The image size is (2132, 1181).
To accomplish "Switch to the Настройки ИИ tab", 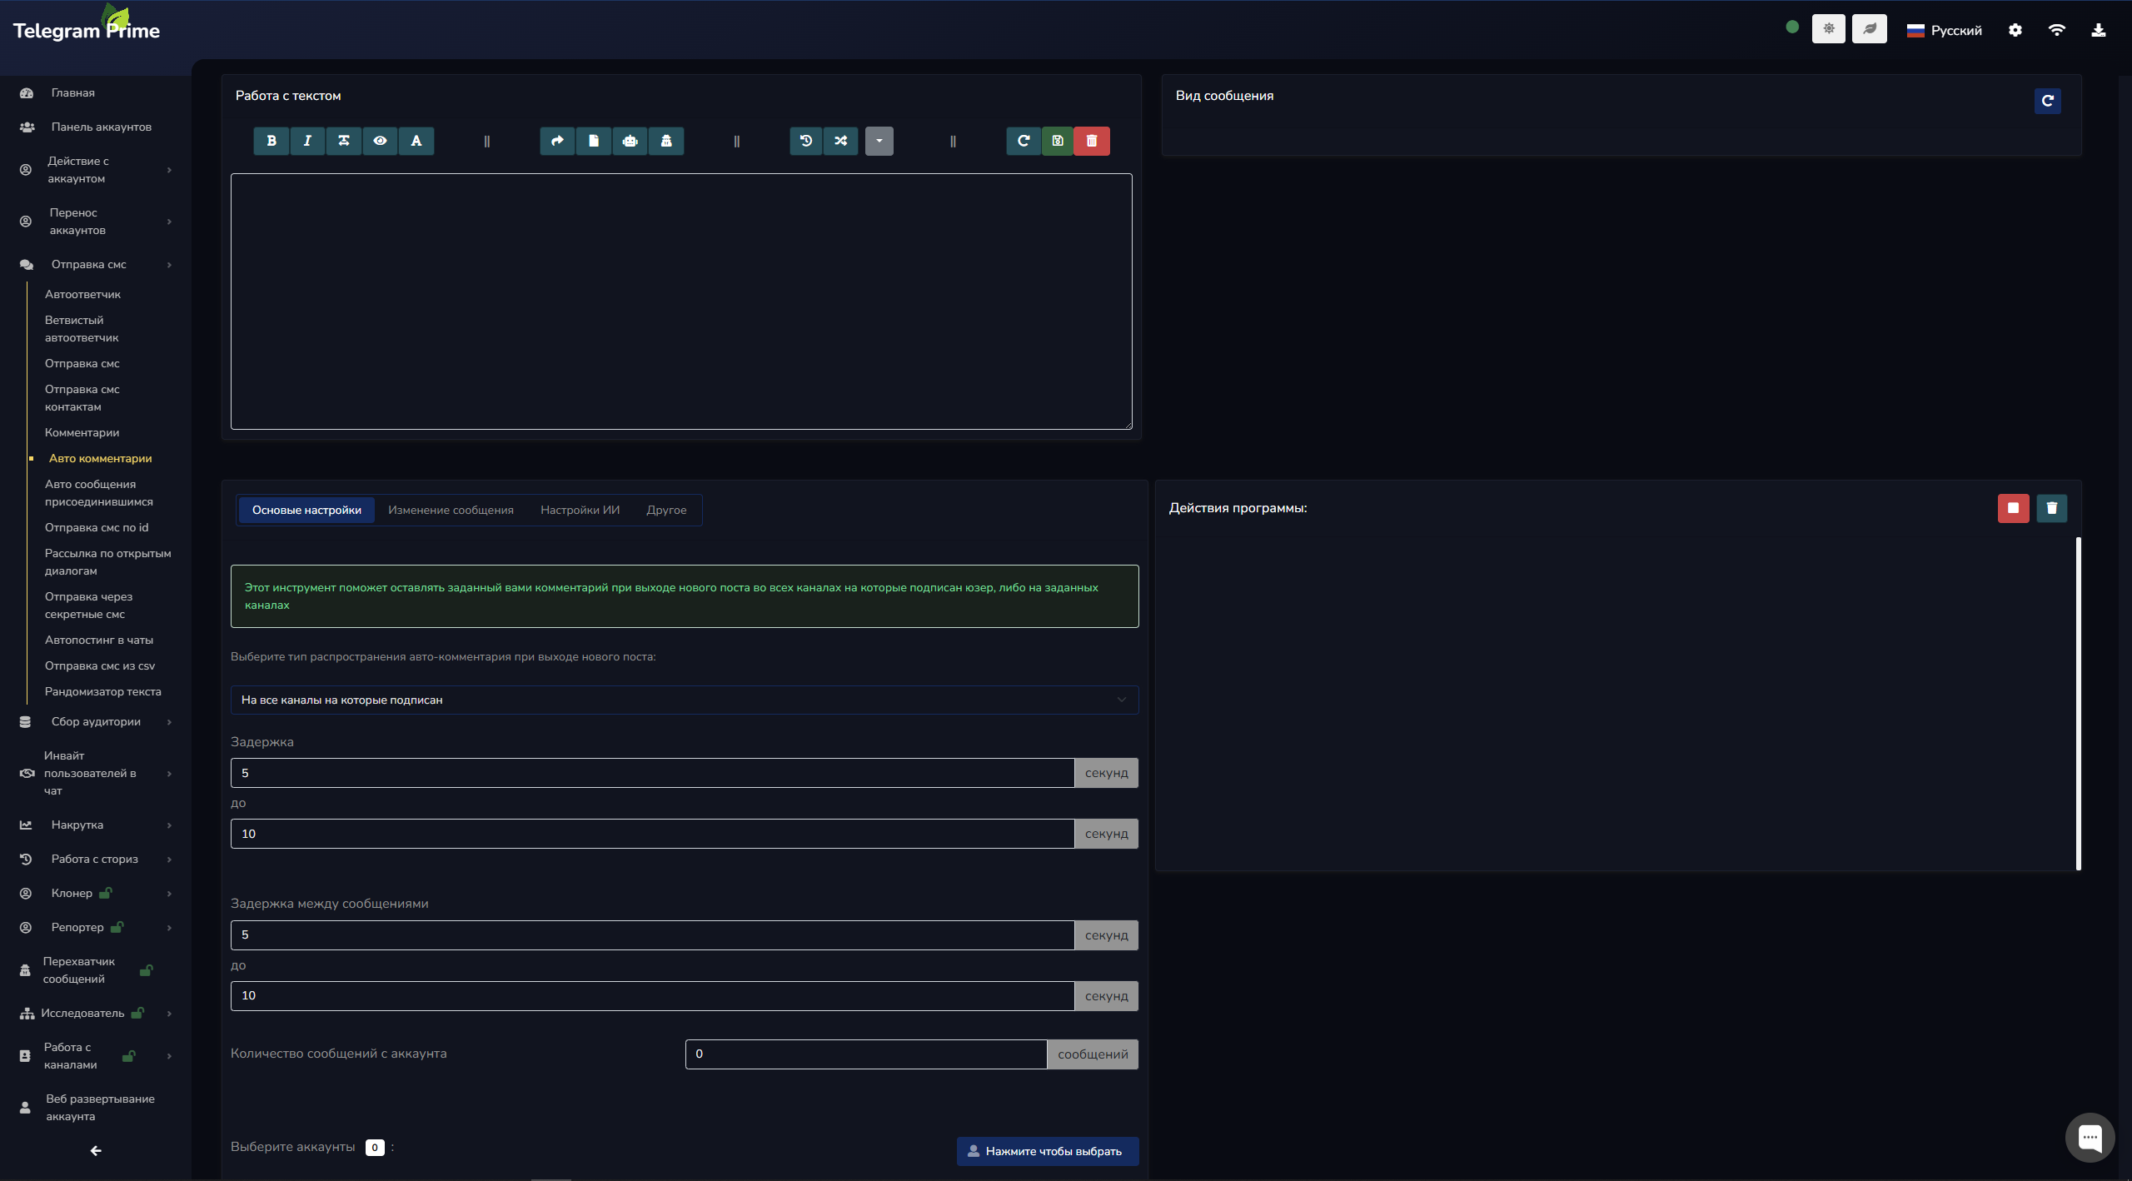I will [x=580, y=510].
